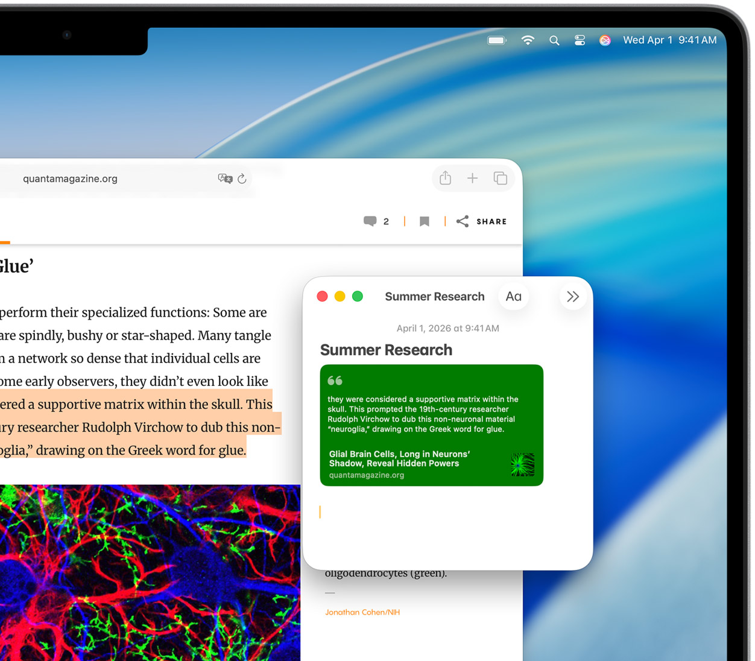The image size is (755, 661).
Task: Reload the quantamagazine.org page
Action: tap(242, 179)
